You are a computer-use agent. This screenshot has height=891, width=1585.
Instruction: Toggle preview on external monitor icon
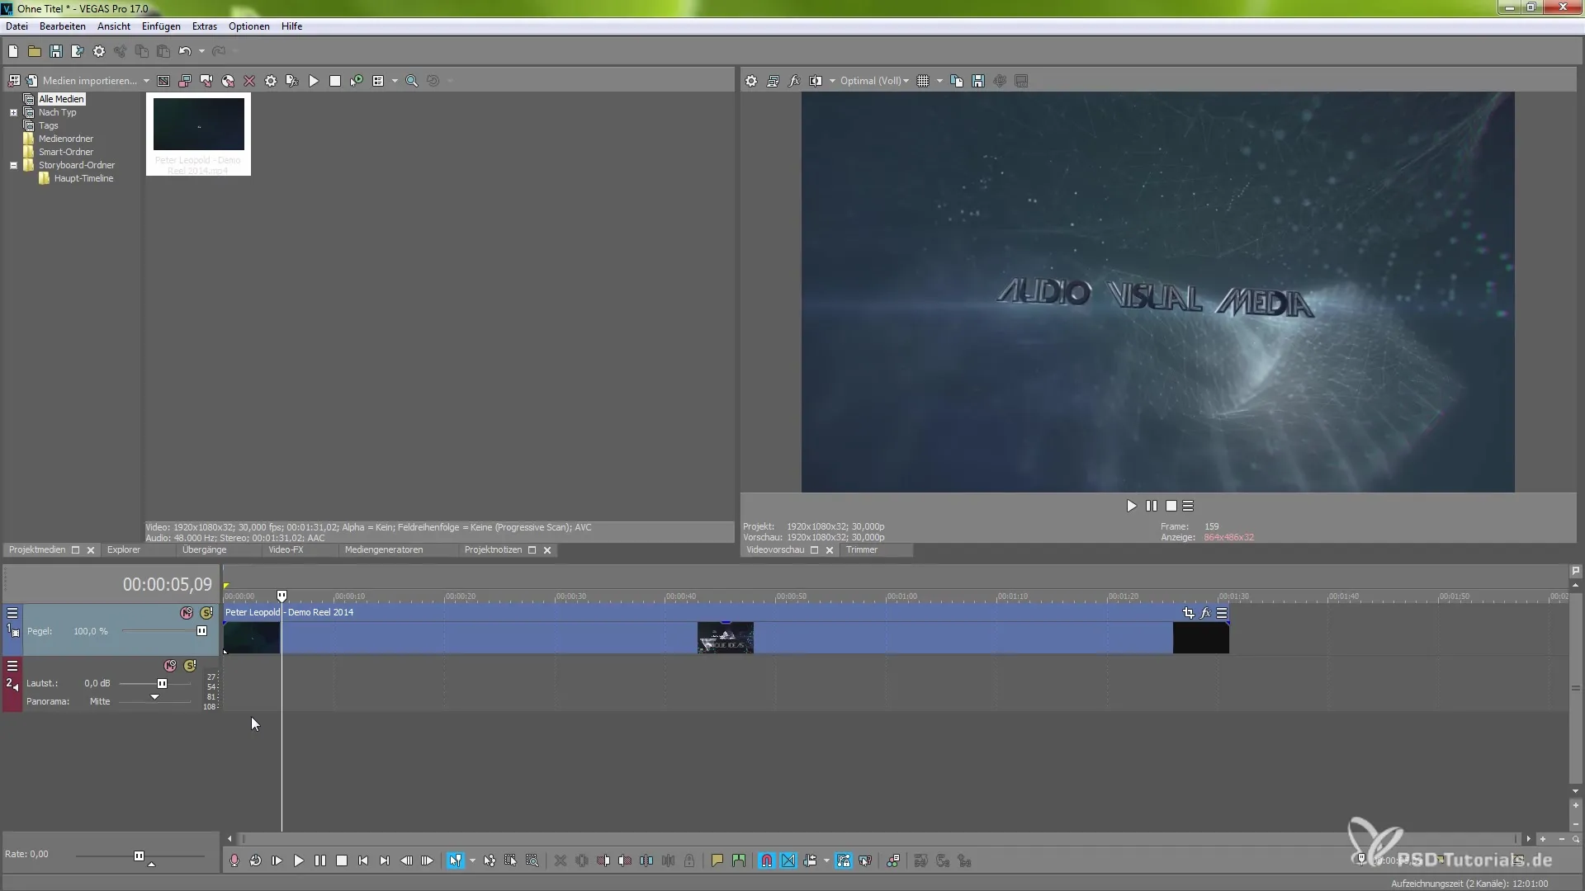pos(773,81)
